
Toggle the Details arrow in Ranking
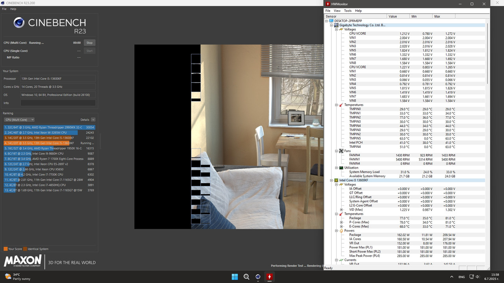[93, 119]
